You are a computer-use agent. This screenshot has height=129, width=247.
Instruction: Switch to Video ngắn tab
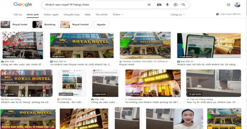pos(51,15)
